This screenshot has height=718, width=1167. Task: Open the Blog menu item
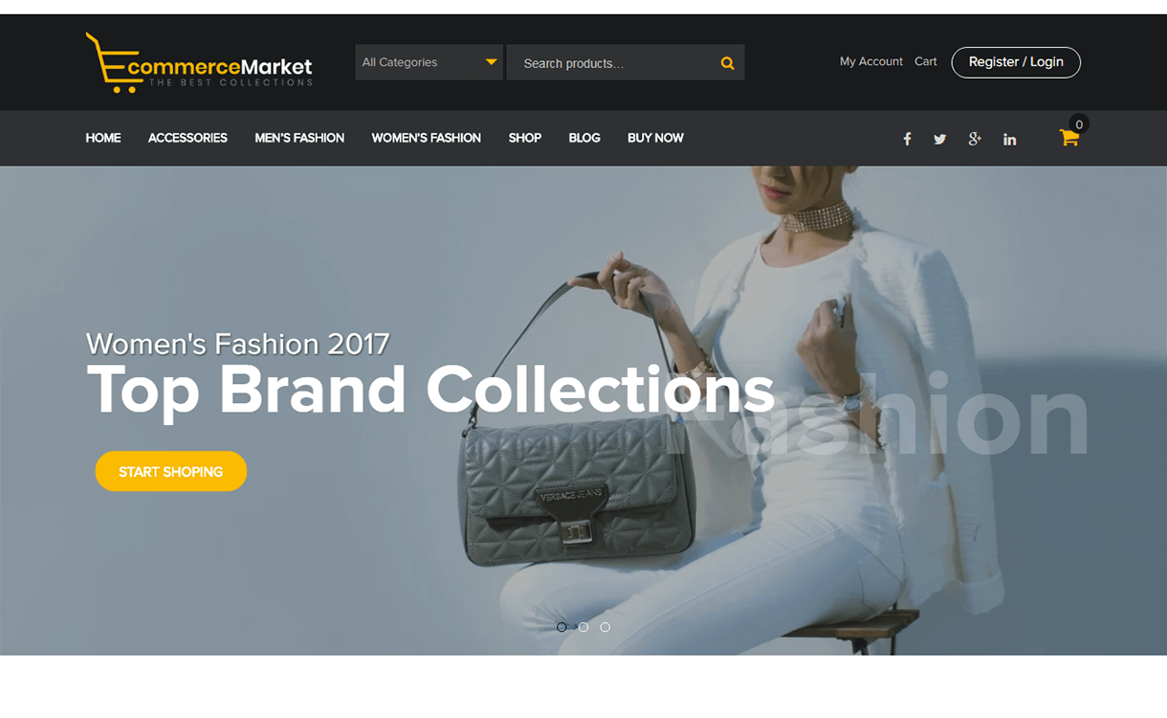click(x=584, y=138)
